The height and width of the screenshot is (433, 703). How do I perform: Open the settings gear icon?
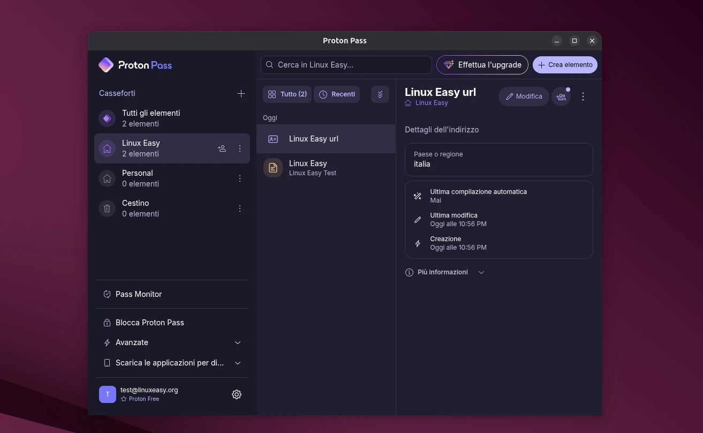(237, 394)
